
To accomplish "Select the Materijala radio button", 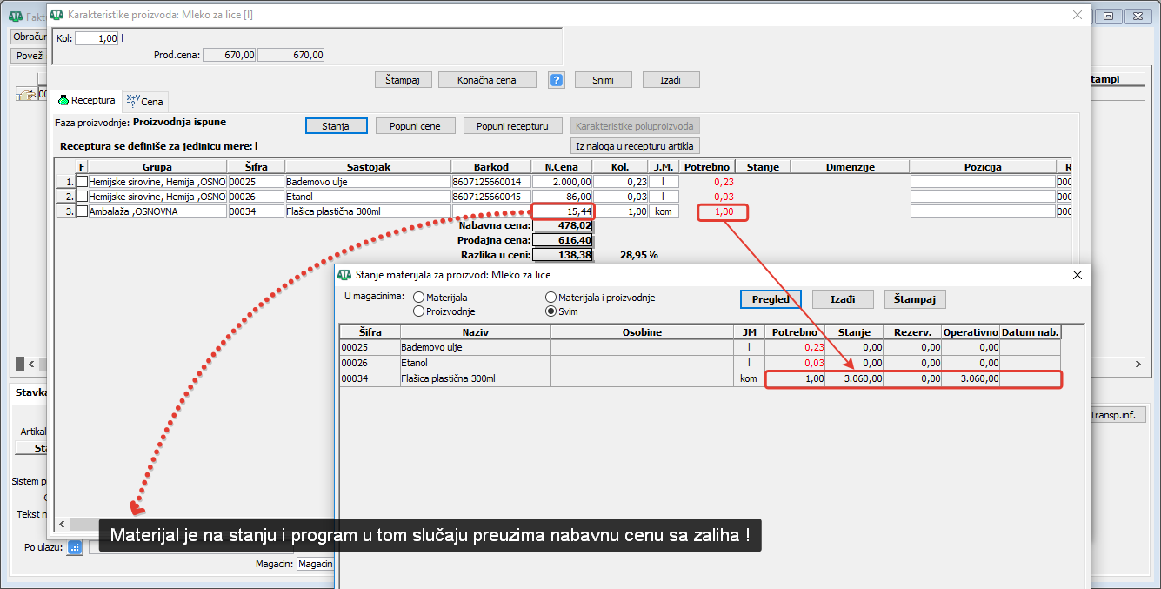I will pos(419,298).
